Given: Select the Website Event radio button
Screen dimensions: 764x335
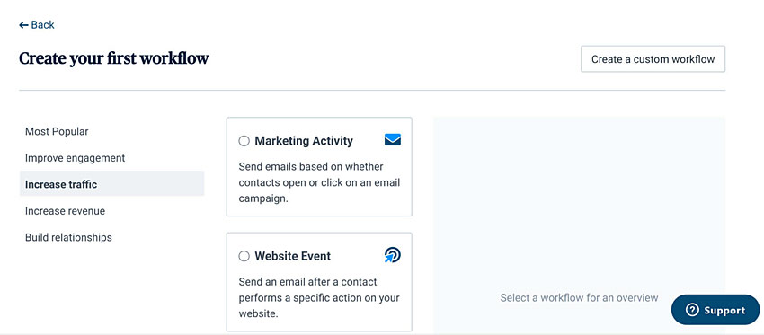Looking at the screenshot, I should pyautogui.click(x=244, y=256).
